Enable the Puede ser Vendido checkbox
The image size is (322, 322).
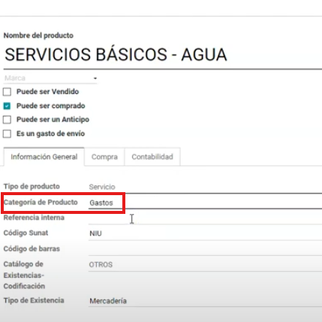click(7, 92)
